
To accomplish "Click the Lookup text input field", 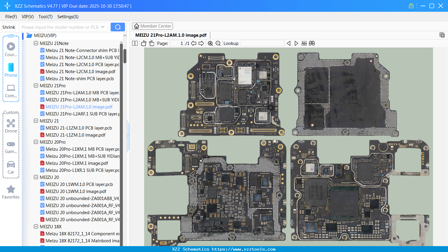I will pyautogui.click(x=262, y=43).
